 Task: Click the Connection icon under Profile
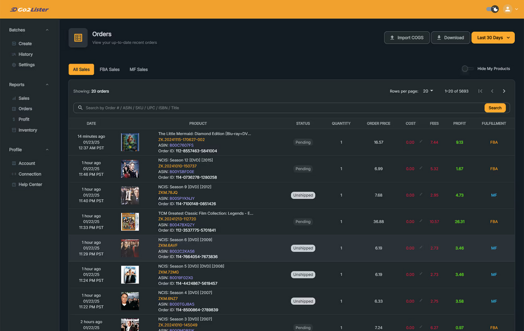[x=14, y=174]
